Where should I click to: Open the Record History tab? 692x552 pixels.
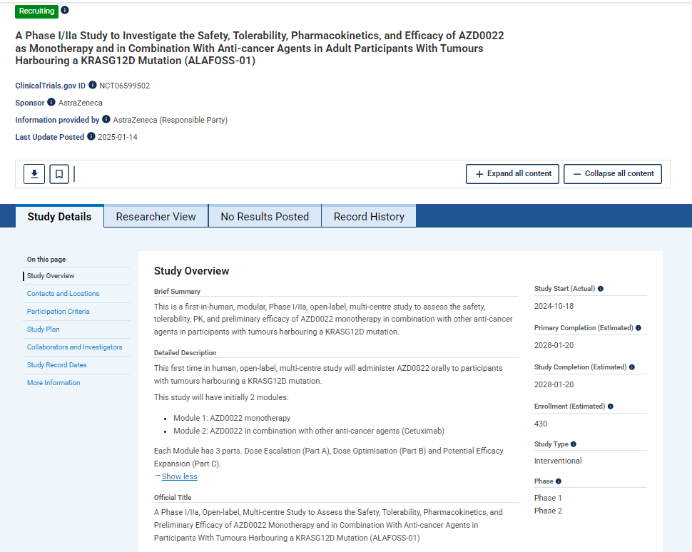tap(369, 217)
